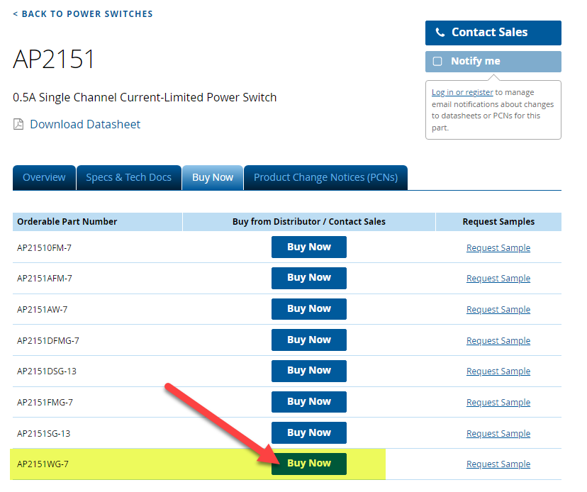
Task: Go back to Power Switches
Action: 83,13
